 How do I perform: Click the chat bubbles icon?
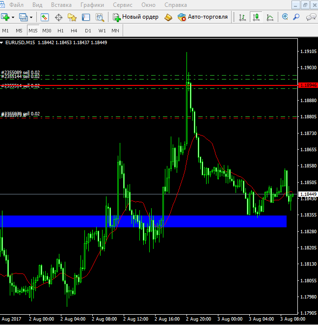(311, 17)
